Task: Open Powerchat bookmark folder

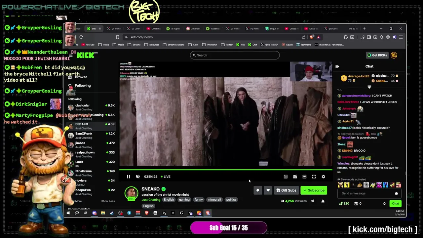Action: pos(210,45)
